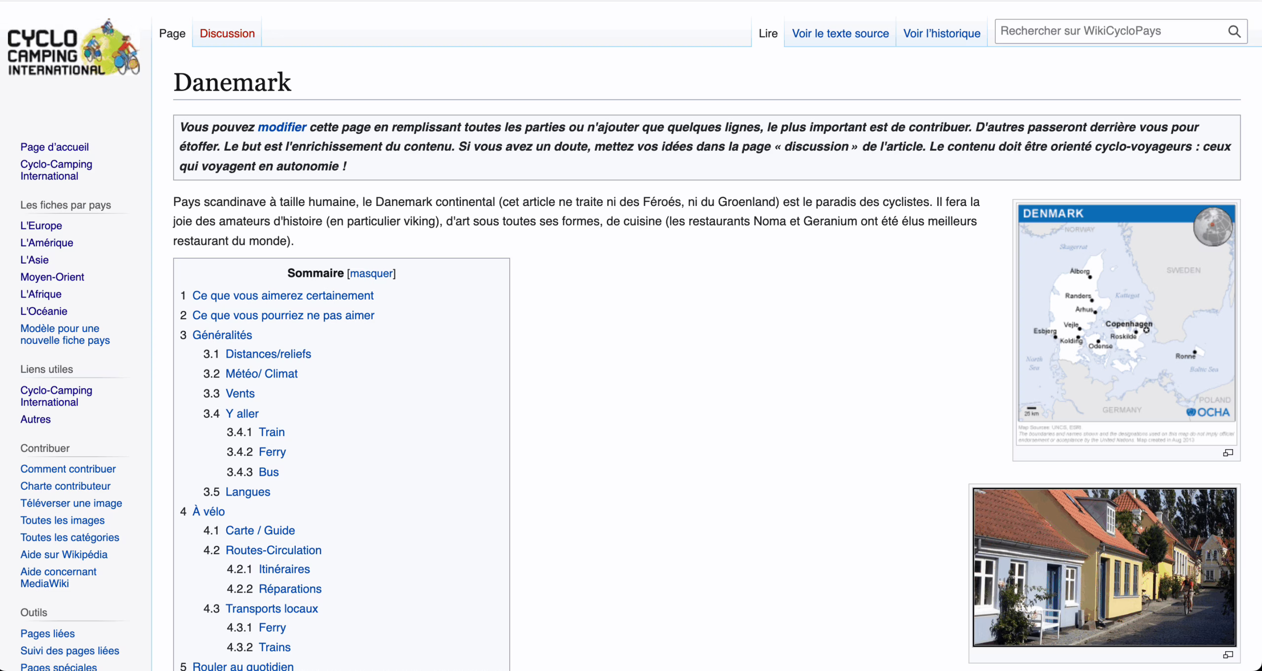Open the L'Afrique country list
The width and height of the screenshot is (1262, 671).
[x=41, y=294]
